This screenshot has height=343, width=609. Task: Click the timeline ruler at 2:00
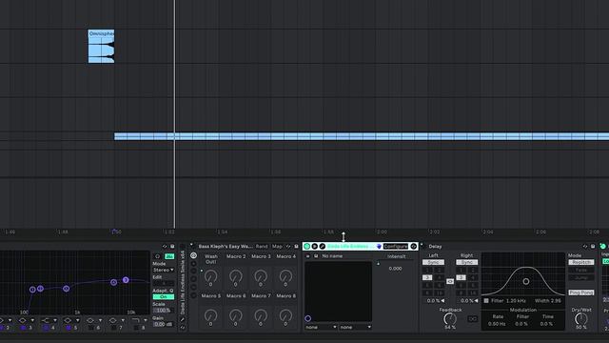pyautogui.click(x=382, y=232)
